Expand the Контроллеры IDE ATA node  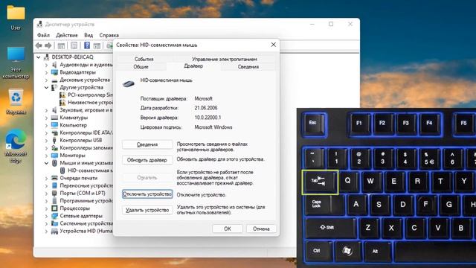46,133
